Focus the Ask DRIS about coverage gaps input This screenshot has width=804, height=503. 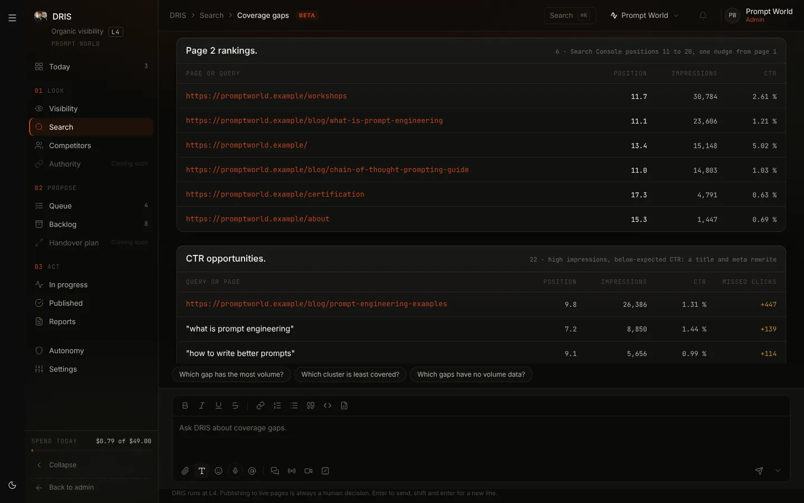tap(481, 439)
